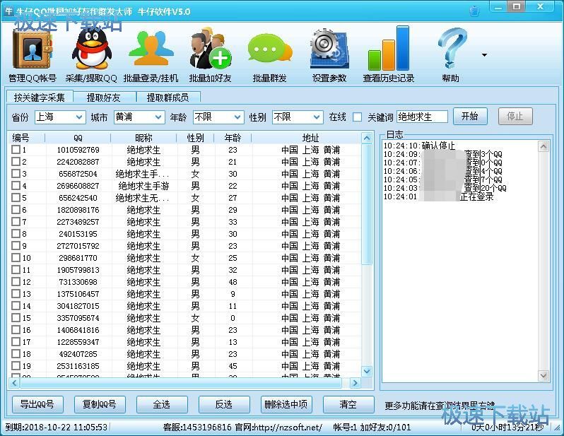Open 设置参数 gear icon
The width and height of the screenshot is (564, 436).
pos(329,49)
